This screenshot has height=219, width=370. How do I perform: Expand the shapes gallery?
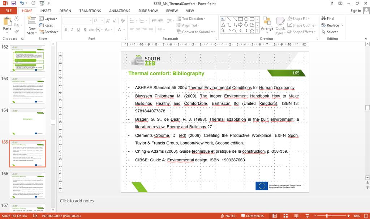click(257, 30)
